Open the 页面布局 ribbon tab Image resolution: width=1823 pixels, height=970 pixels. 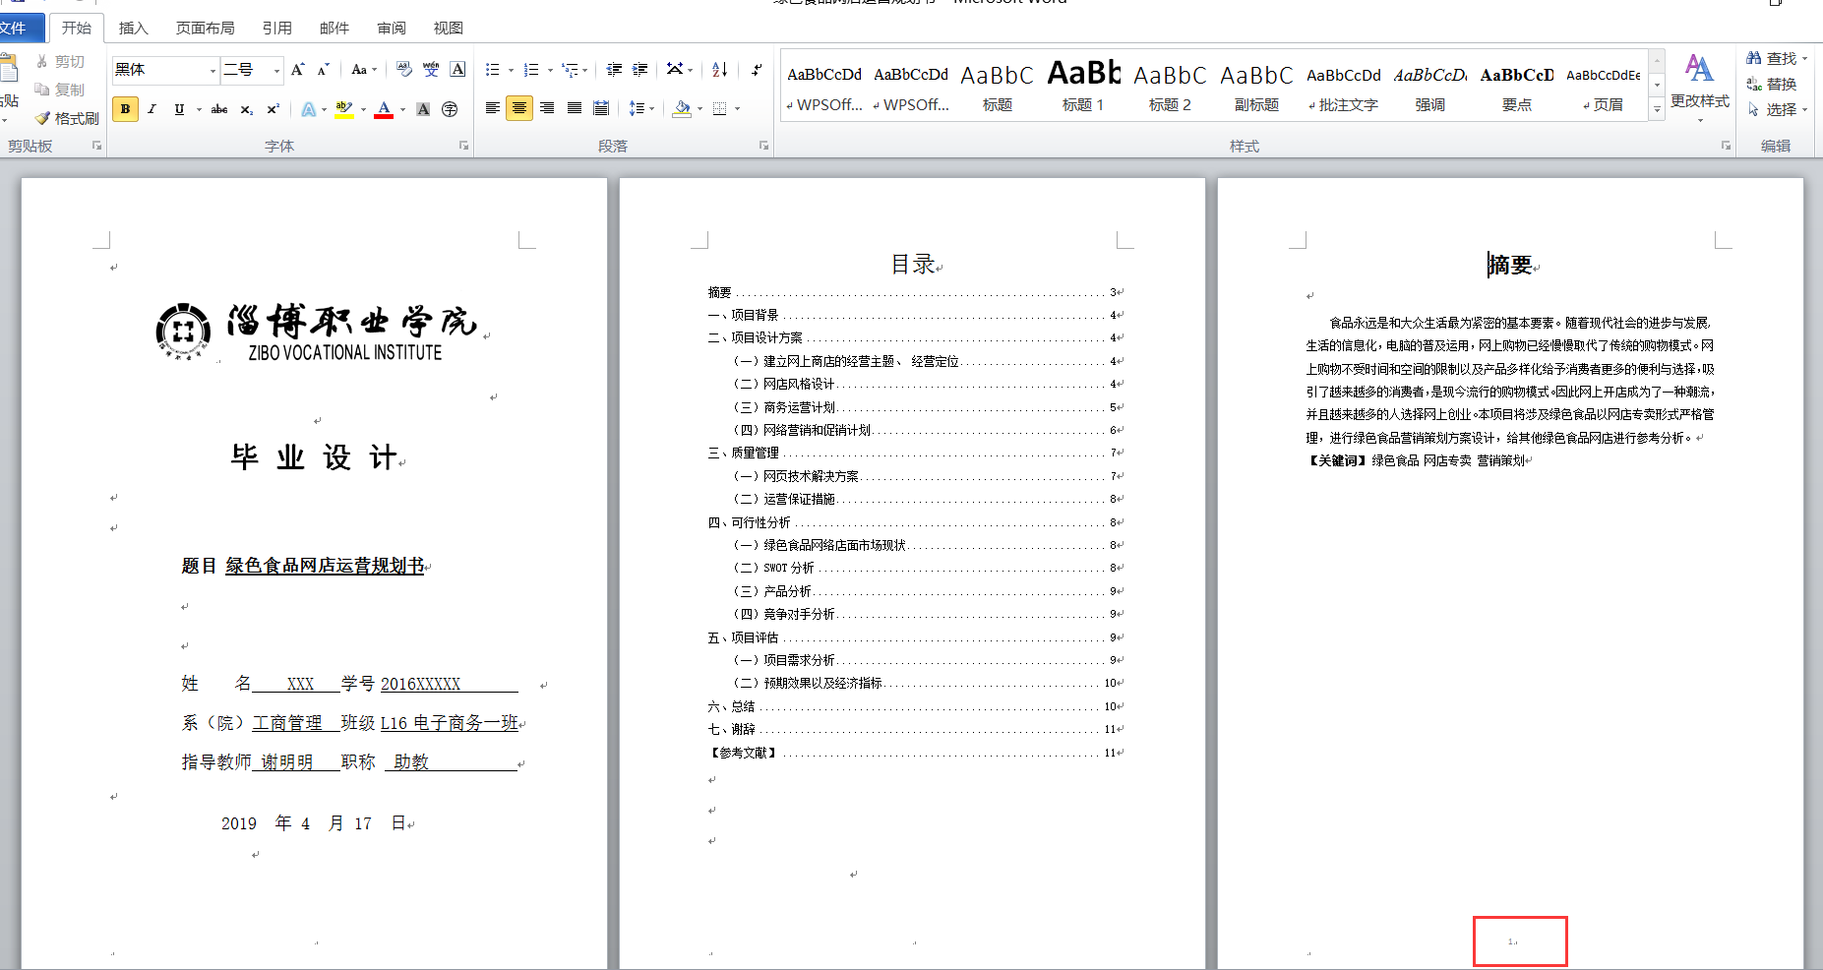click(x=205, y=29)
